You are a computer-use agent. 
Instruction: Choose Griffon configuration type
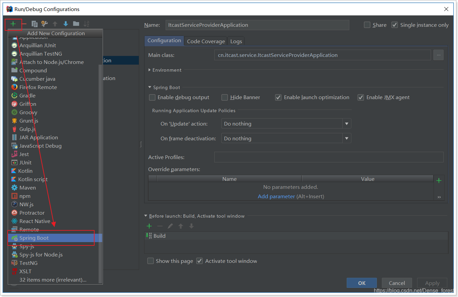coord(53,104)
